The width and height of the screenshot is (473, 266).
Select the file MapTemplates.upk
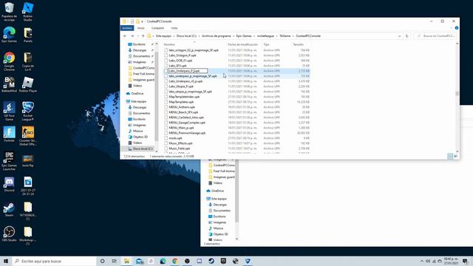181,102
